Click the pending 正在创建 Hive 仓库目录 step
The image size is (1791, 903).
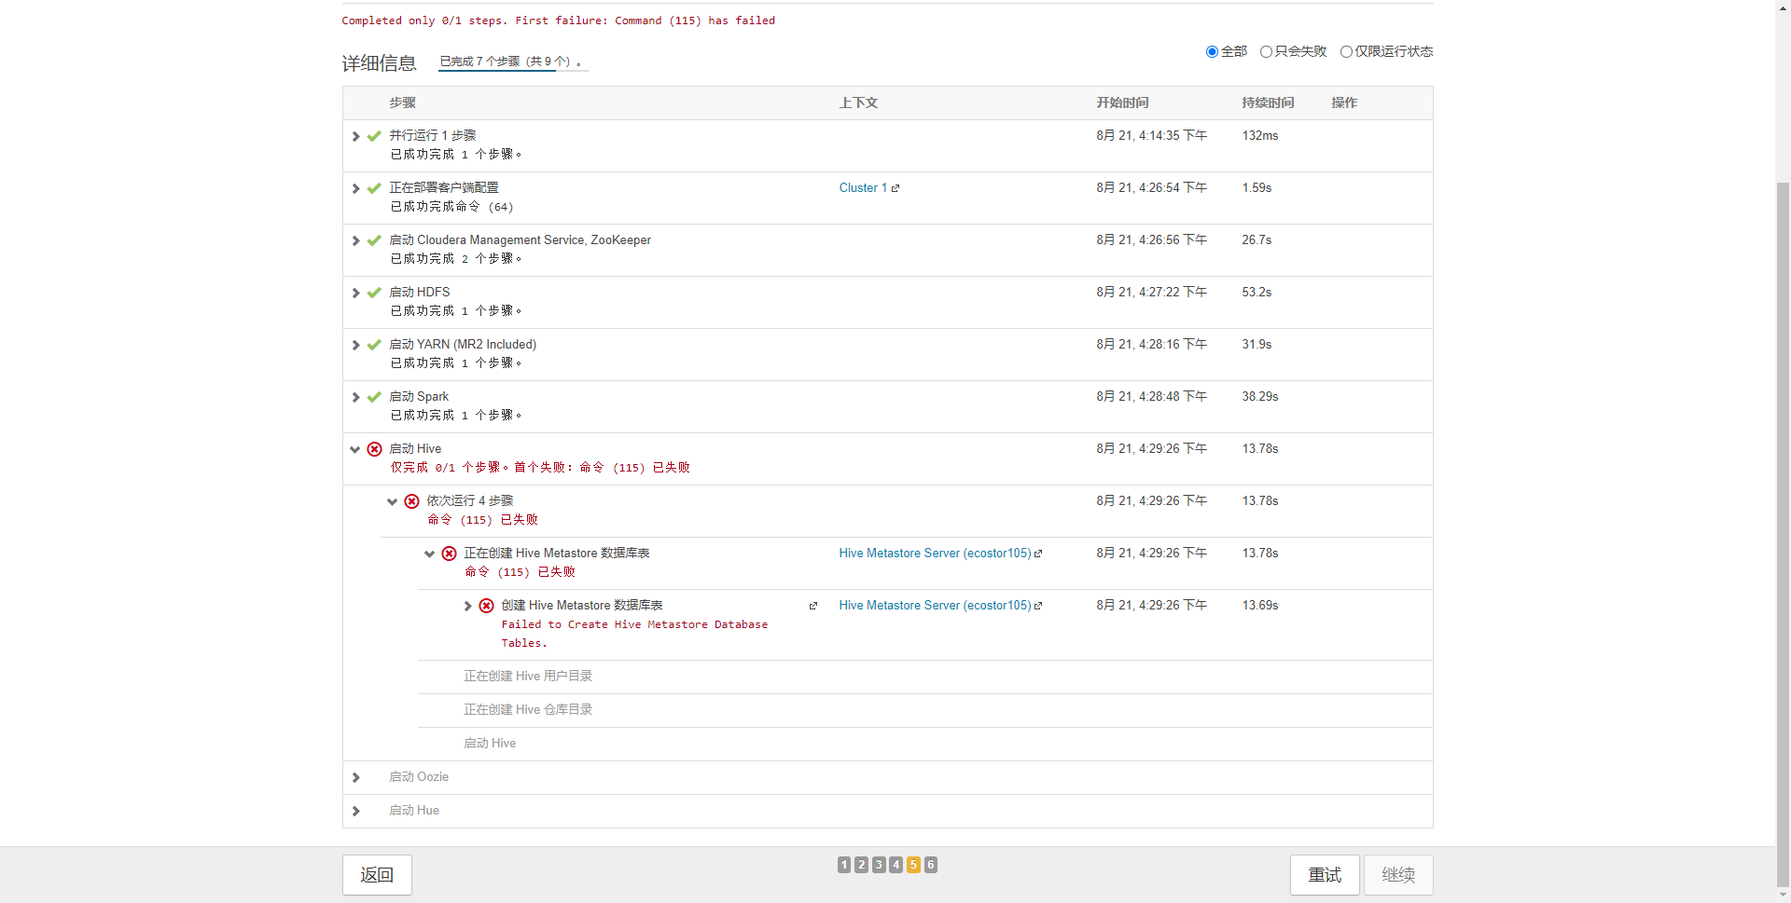point(528,709)
